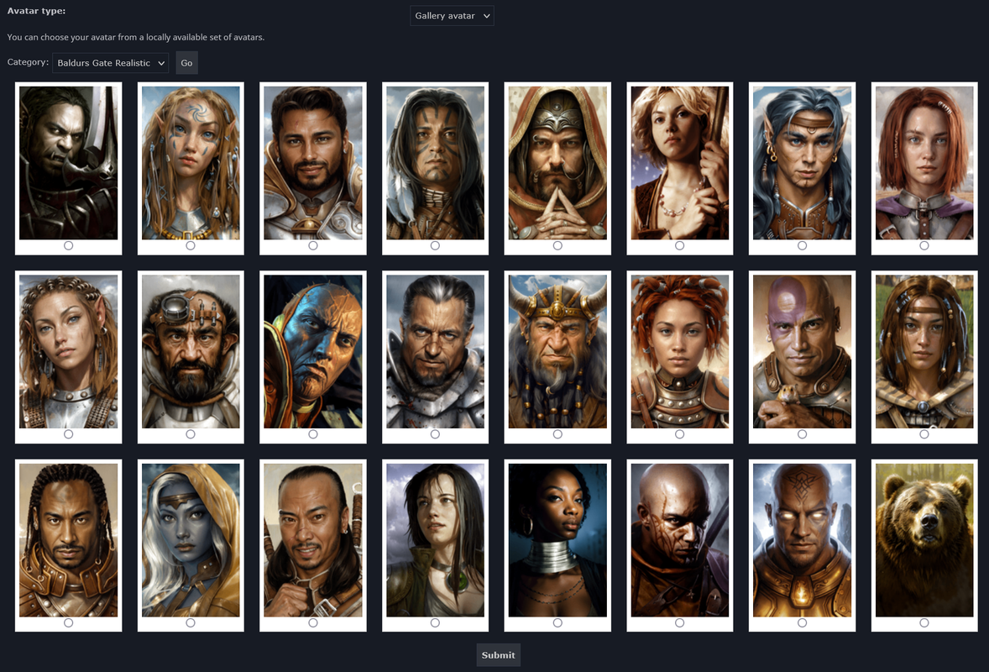This screenshot has height=672, width=989.
Task: Click the scarred bald swordsman portrait
Action: pos(679,540)
